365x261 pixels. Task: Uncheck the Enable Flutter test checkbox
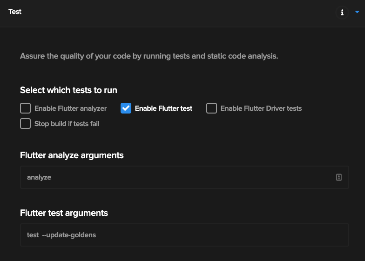point(126,108)
